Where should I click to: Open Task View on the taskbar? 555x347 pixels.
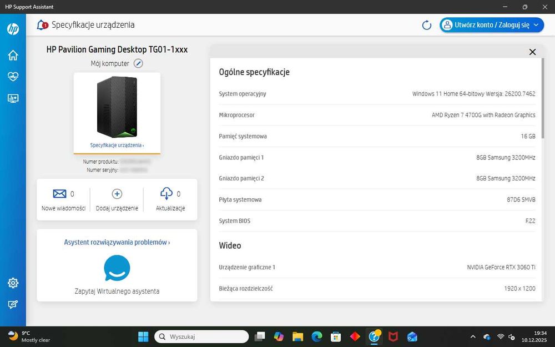(260, 336)
